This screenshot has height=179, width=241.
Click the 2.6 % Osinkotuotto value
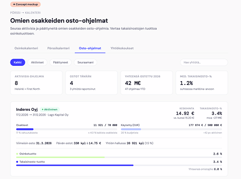218,154
